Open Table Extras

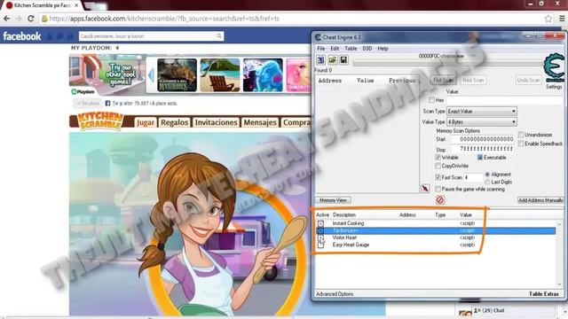[x=544, y=294]
